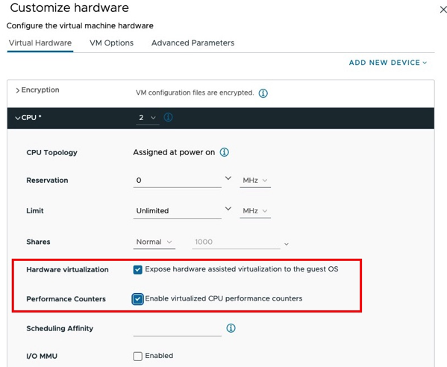The height and width of the screenshot is (367, 447).
Task: Uncheck Enable virtualized CPU performance counters
Action: click(138, 299)
